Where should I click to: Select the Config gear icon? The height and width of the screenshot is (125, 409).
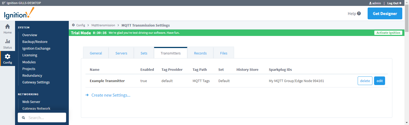(8, 56)
